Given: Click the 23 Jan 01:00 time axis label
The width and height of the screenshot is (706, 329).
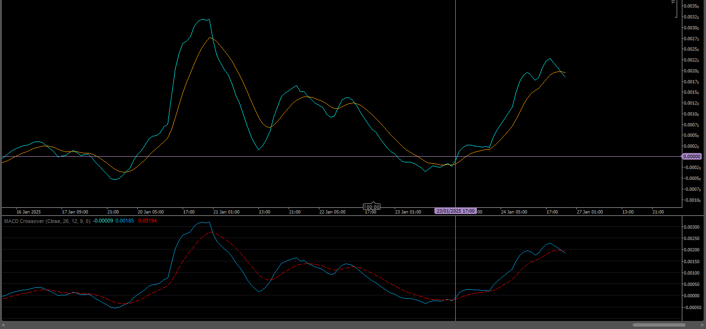Looking at the screenshot, I should [408, 212].
